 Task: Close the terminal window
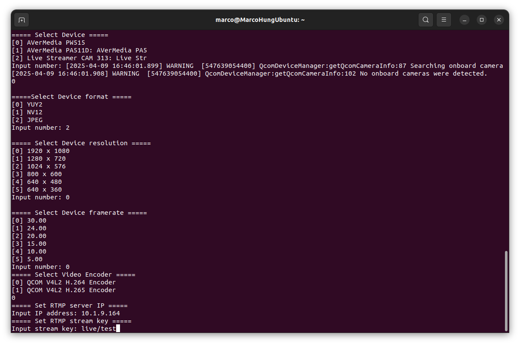498,19
